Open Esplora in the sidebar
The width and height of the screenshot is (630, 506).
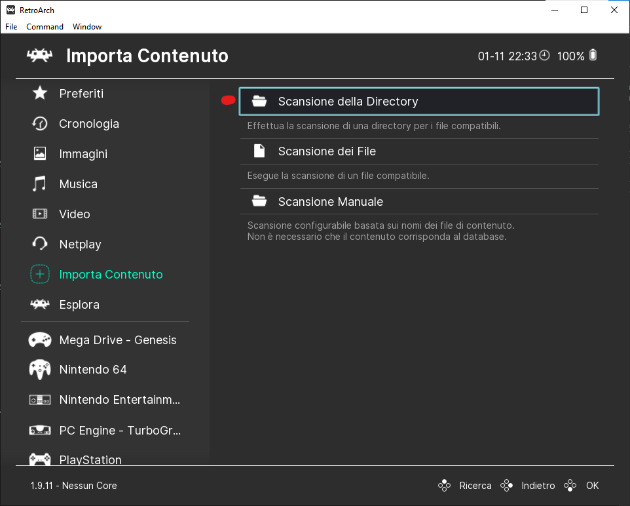(x=79, y=305)
